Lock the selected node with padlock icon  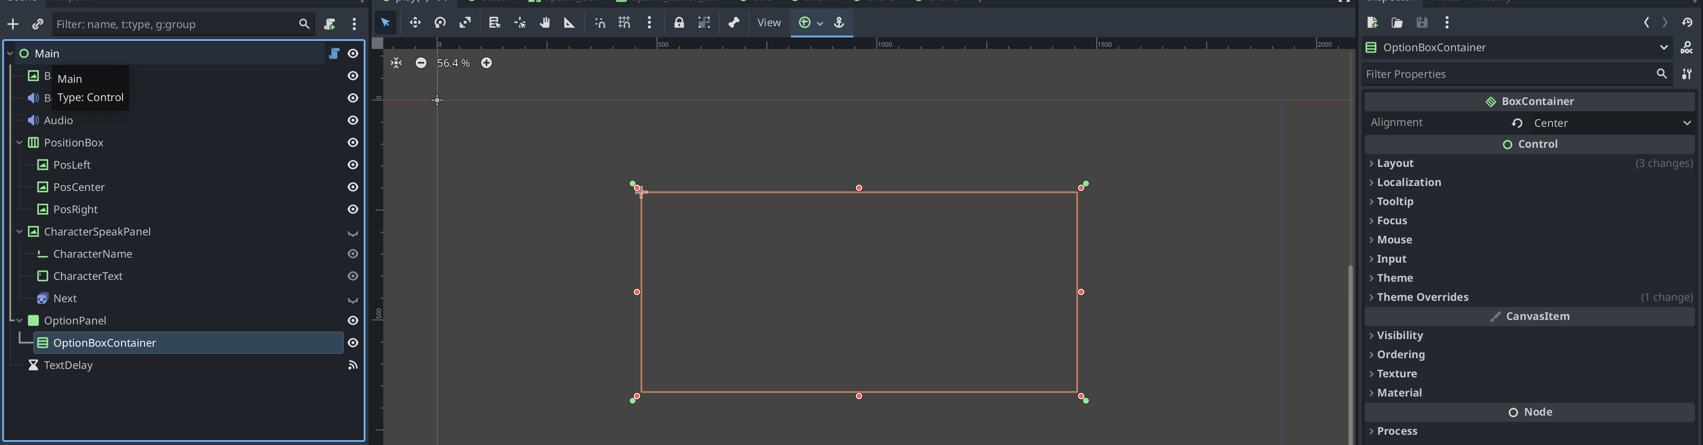coord(679,23)
